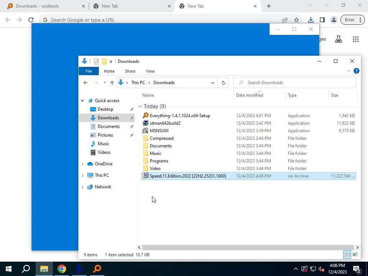Switch to Chrome from taskbar
Screen dimensions: 368x276
point(61,269)
